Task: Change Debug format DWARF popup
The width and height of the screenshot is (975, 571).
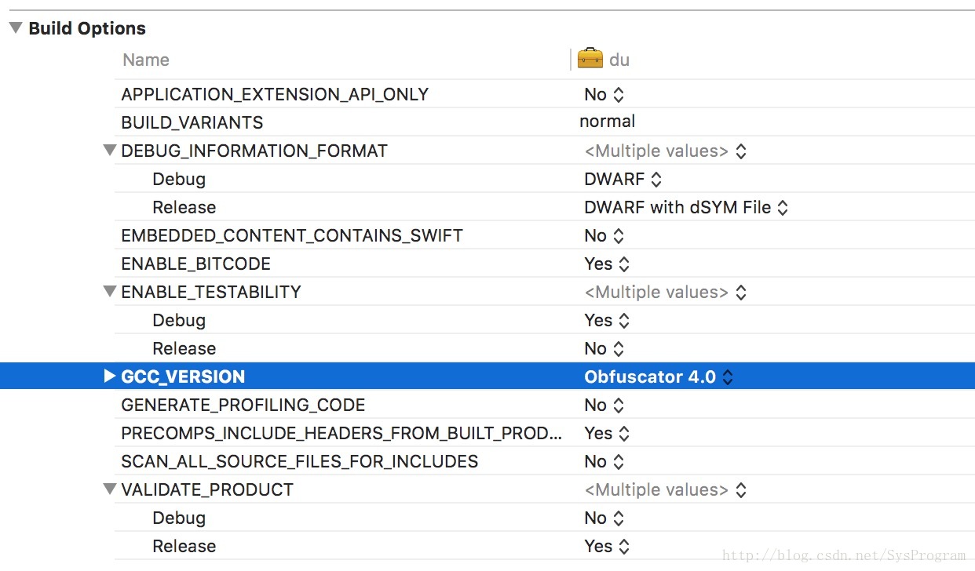Action: (x=623, y=180)
